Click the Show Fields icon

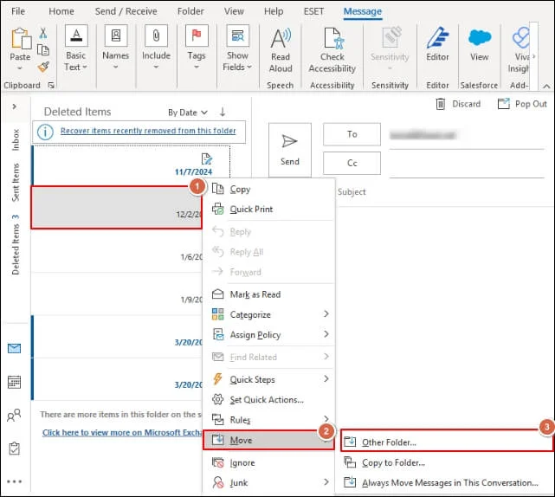(237, 35)
